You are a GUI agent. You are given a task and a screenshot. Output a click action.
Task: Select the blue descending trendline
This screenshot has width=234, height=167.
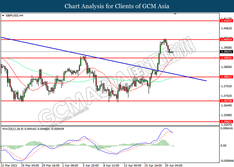(x=104, y=59)
